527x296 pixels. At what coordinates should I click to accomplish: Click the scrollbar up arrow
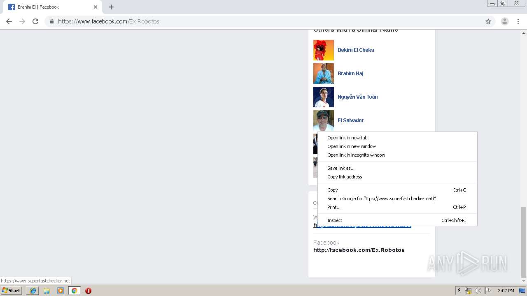click(x=524, y=32)
